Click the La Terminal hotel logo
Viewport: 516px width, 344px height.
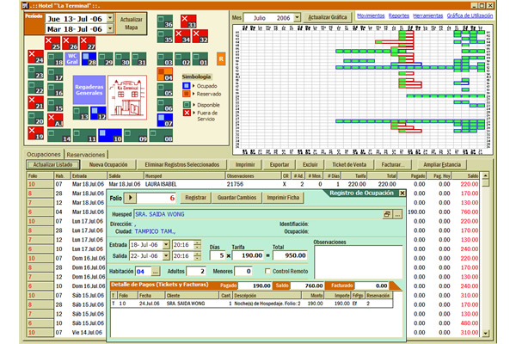point(128,95)
